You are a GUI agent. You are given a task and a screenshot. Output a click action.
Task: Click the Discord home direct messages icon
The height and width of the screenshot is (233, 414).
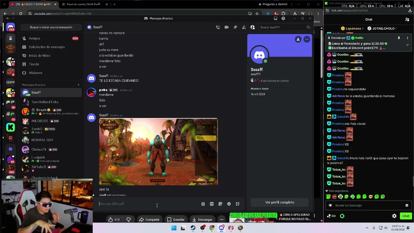point(10,27)
